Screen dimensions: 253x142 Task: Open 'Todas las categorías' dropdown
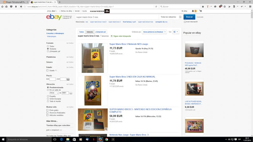[170, 17]
